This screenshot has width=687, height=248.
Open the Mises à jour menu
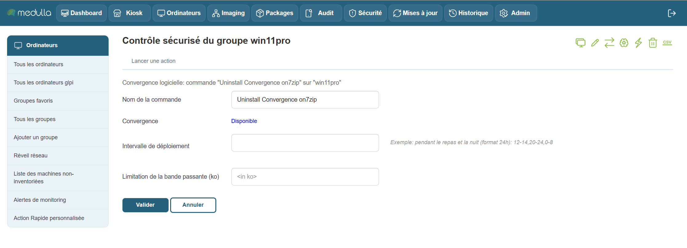pyautogui.click(x=415, y=13)
